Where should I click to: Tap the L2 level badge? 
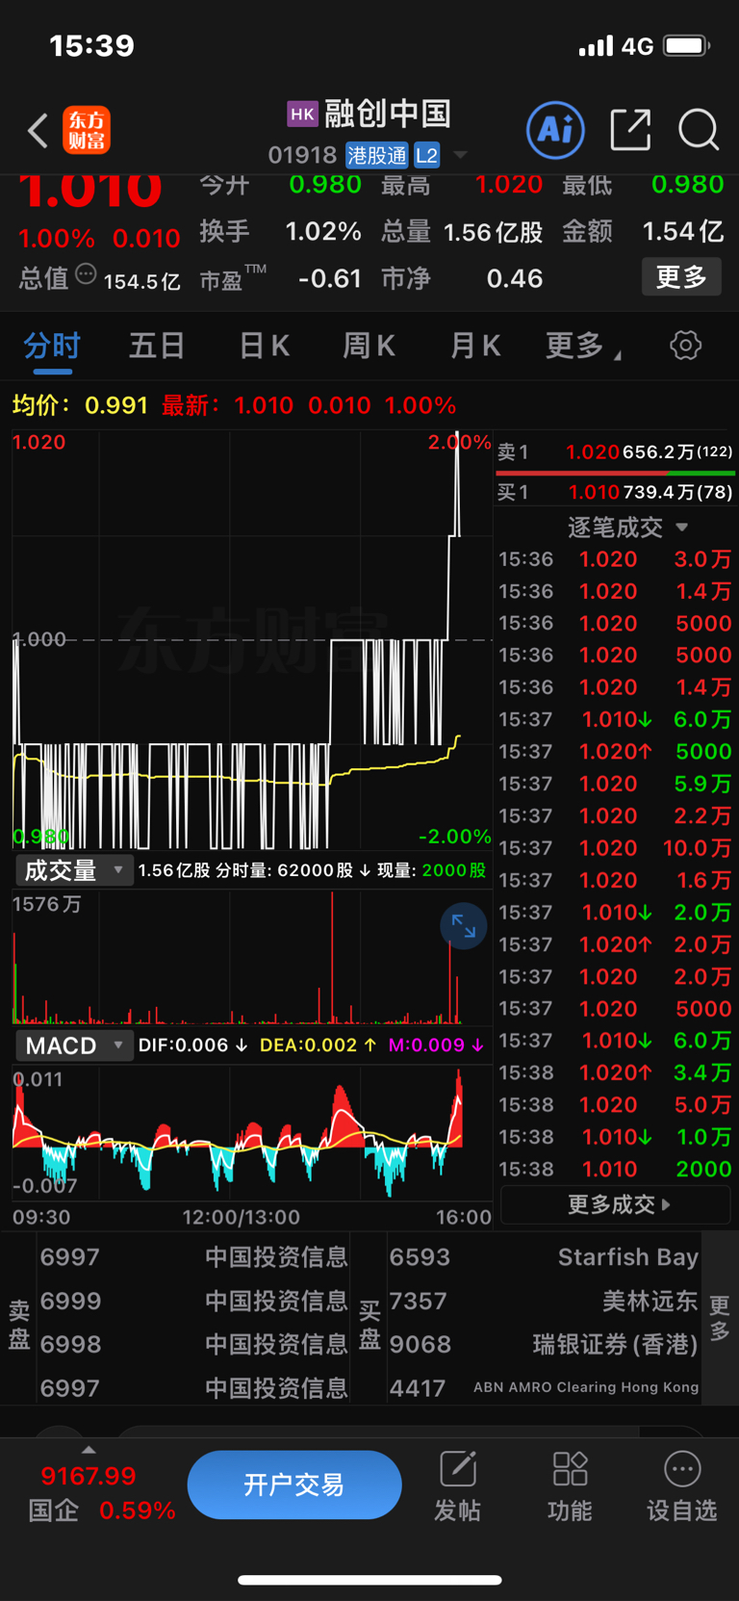(x=427, y=155)
